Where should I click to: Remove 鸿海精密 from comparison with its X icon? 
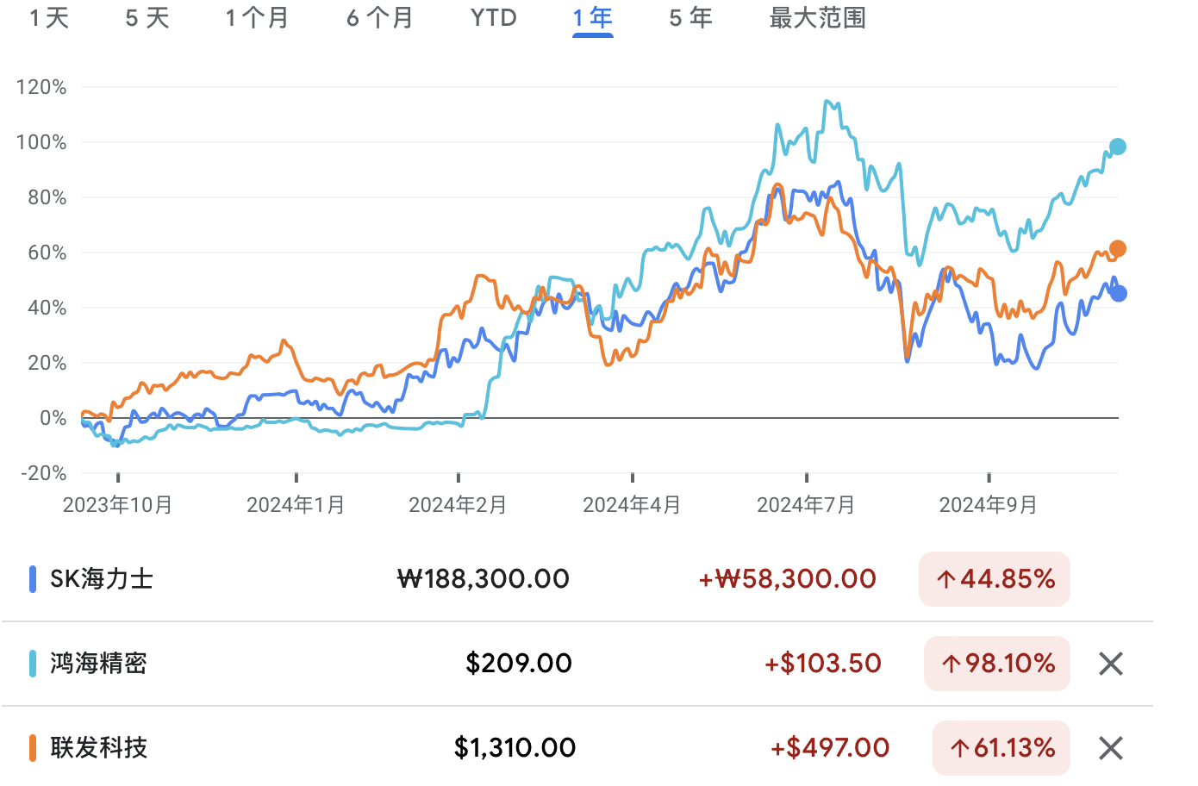pyautogui.click(x=1111, y=664)
